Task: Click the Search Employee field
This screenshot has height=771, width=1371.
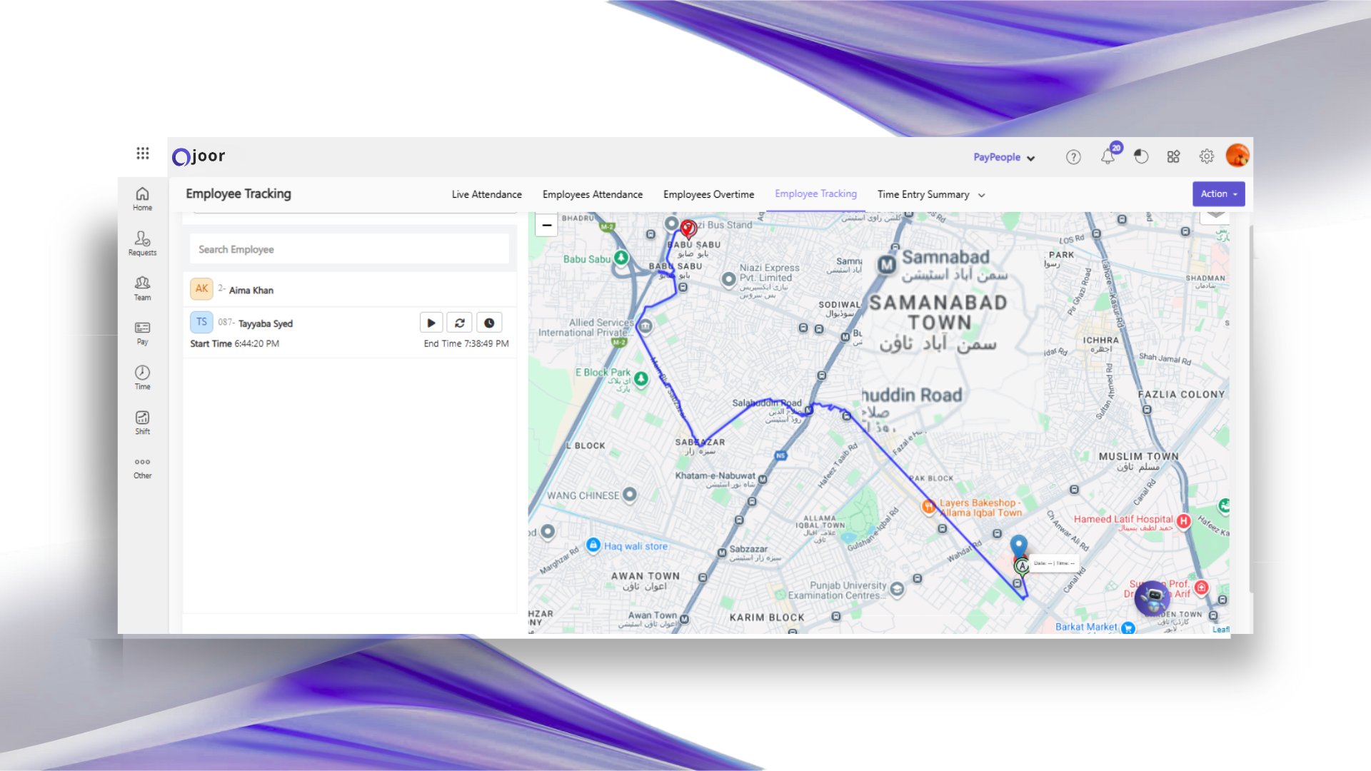Action: coord(349,249)
